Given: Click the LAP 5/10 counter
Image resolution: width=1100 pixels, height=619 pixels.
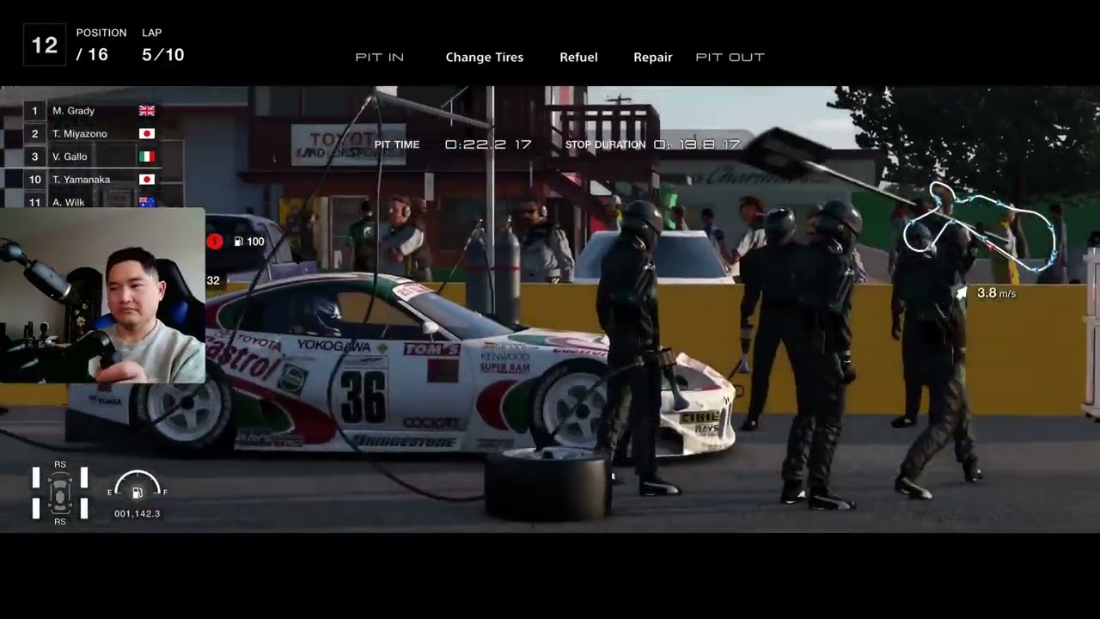Looking at the screenshot, I should coord(162,46).
